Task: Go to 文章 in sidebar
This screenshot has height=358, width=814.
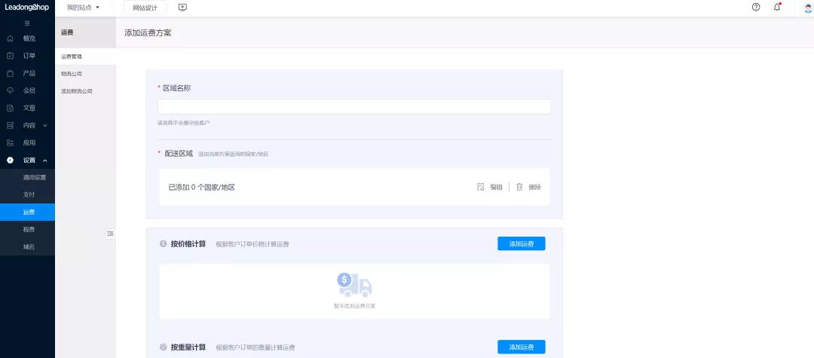Action: [x=29, y=108]
